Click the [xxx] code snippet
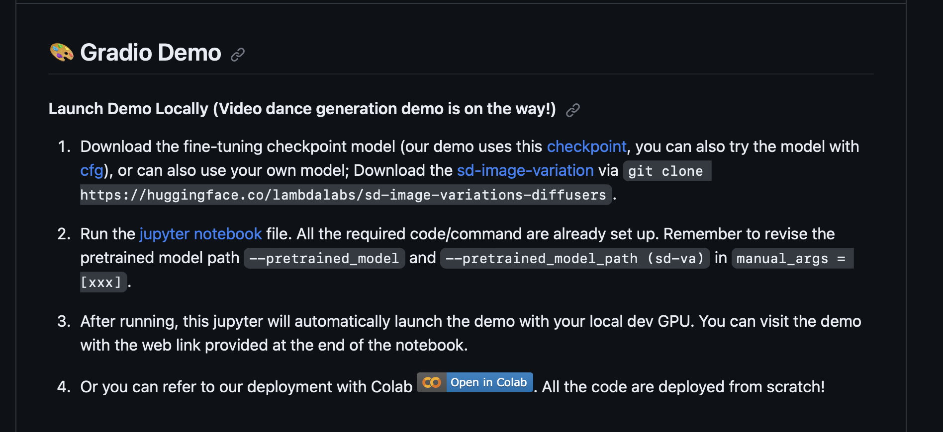 pyautogui.click(x=103, y=282)
